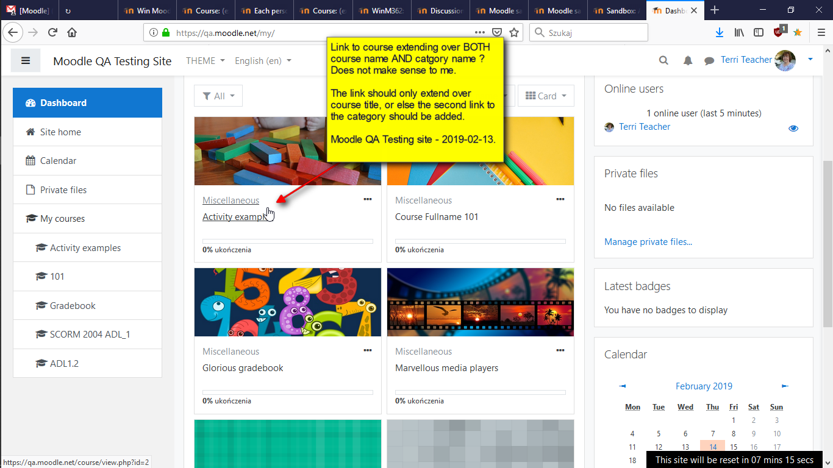Open the page actions three-dot icon in address bar

click(480, 33)
